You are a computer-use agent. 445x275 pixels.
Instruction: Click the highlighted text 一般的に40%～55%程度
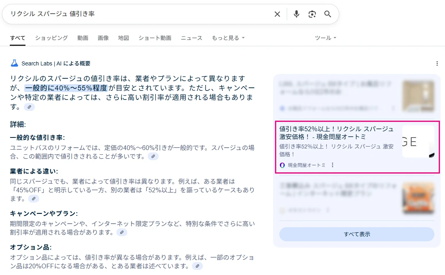pyautogui.click(x=66, y=88)
